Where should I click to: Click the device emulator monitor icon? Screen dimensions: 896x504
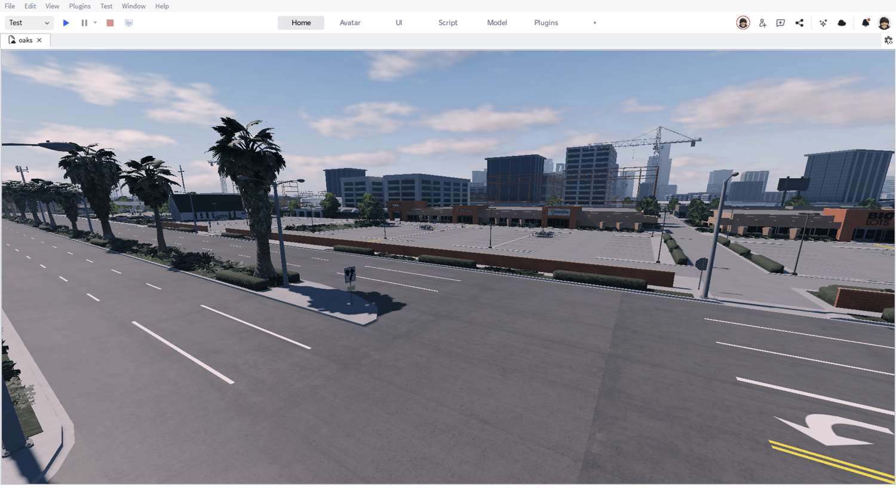(x=128, y=23)
